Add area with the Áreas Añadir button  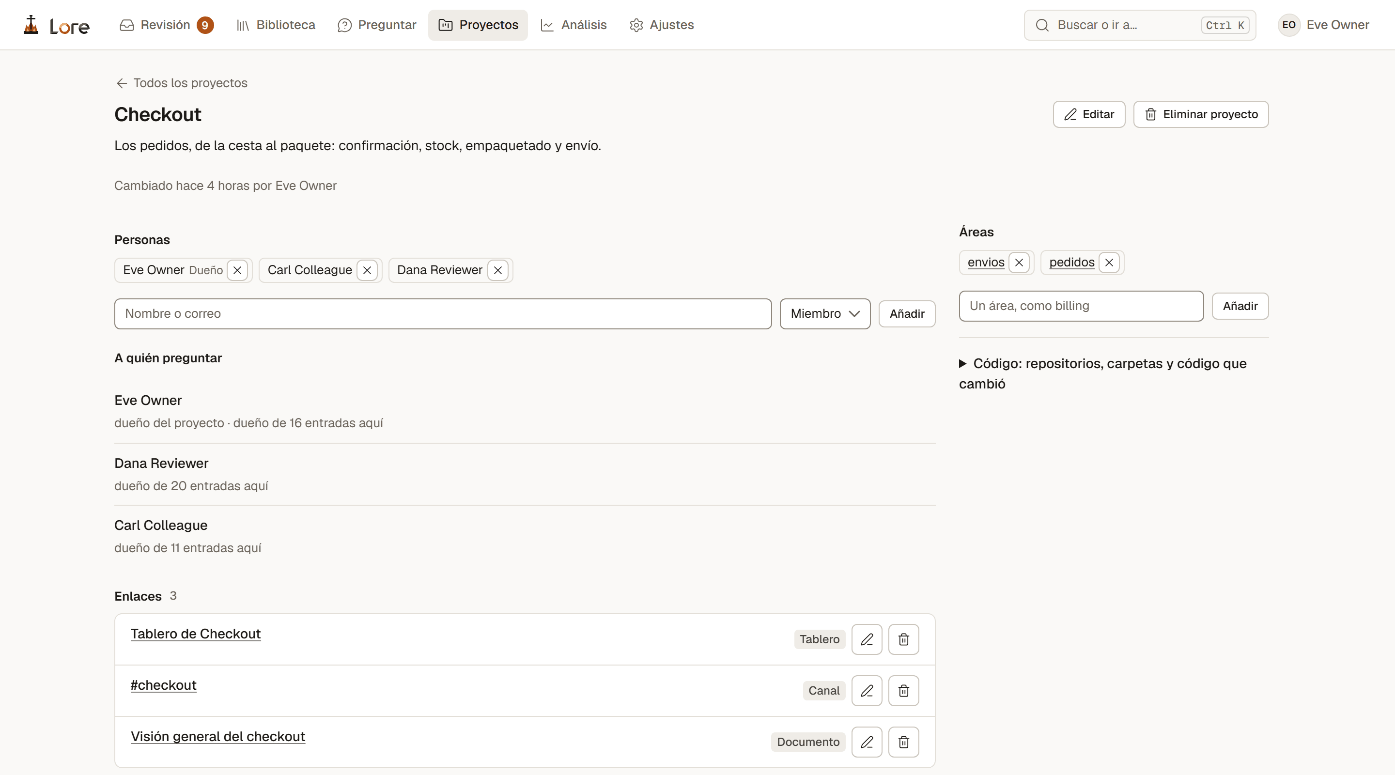(1240, 306)
